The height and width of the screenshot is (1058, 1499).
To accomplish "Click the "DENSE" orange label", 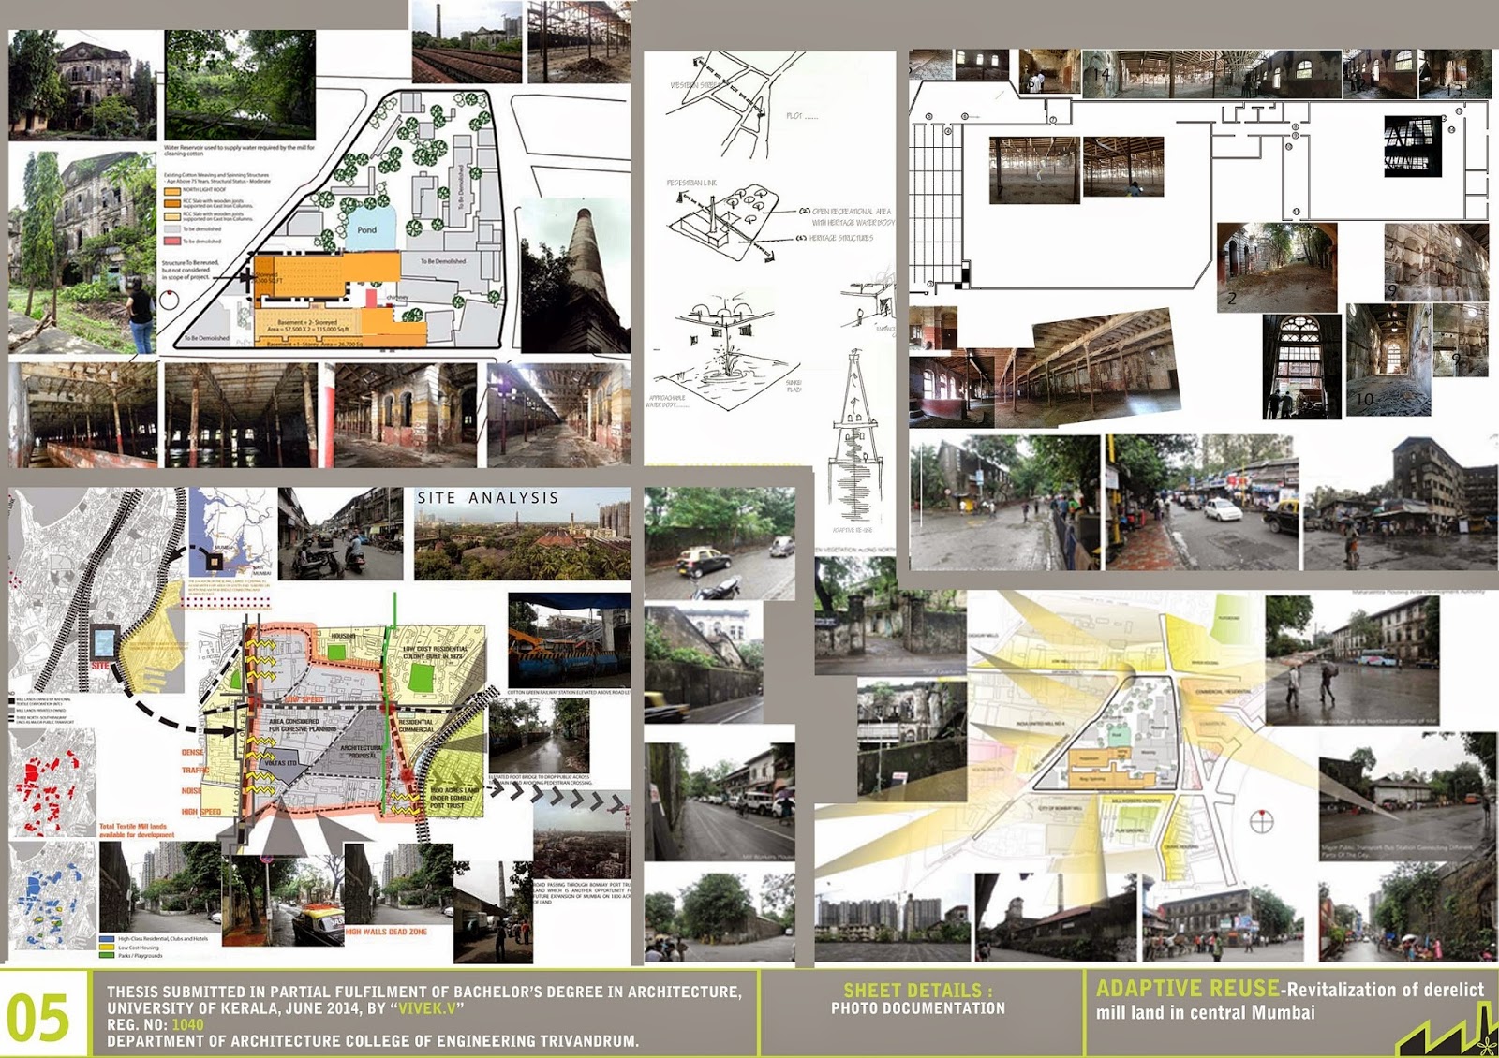I will coord(192,753).
